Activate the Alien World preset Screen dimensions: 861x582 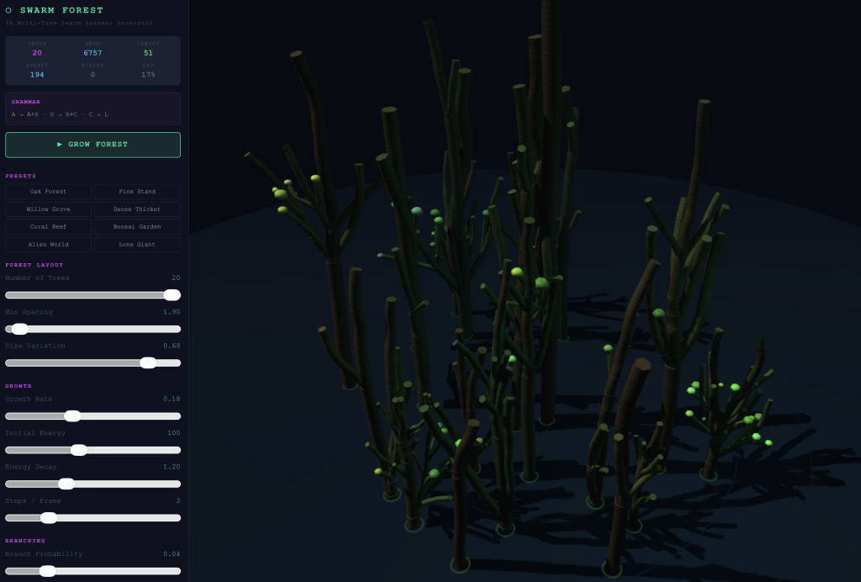[x=48, y=245]
